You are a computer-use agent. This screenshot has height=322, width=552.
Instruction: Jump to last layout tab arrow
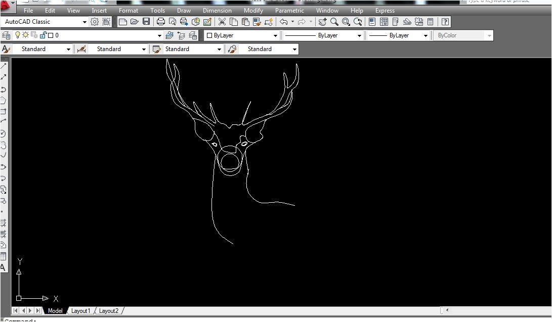tap(38, 311)
